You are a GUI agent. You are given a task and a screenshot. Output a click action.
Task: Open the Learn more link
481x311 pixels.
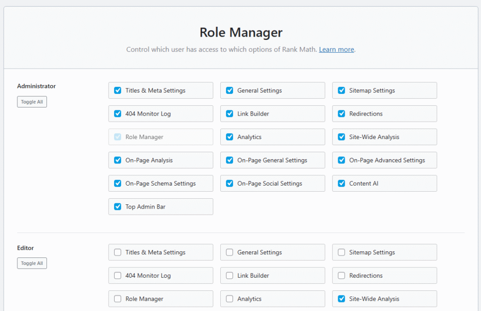pos(336,49)
